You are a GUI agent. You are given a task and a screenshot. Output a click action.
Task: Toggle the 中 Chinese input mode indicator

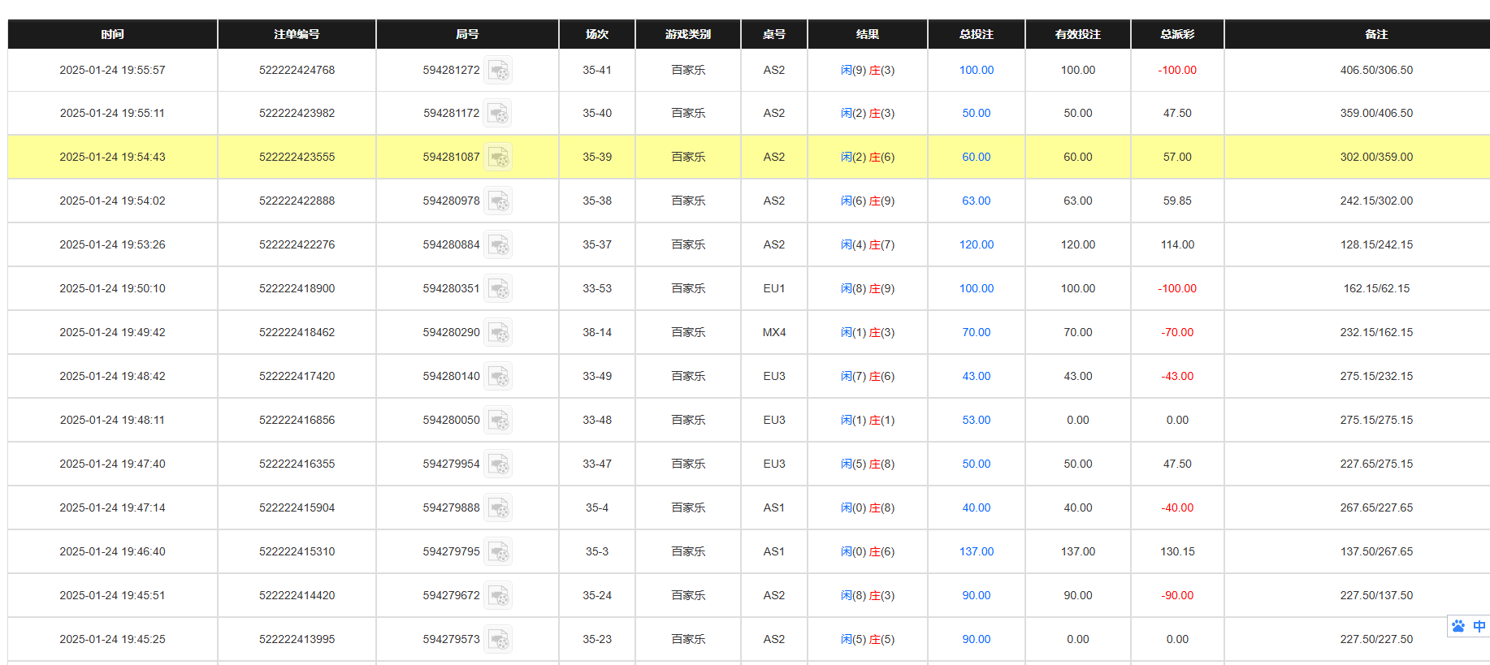point(1479,626)
